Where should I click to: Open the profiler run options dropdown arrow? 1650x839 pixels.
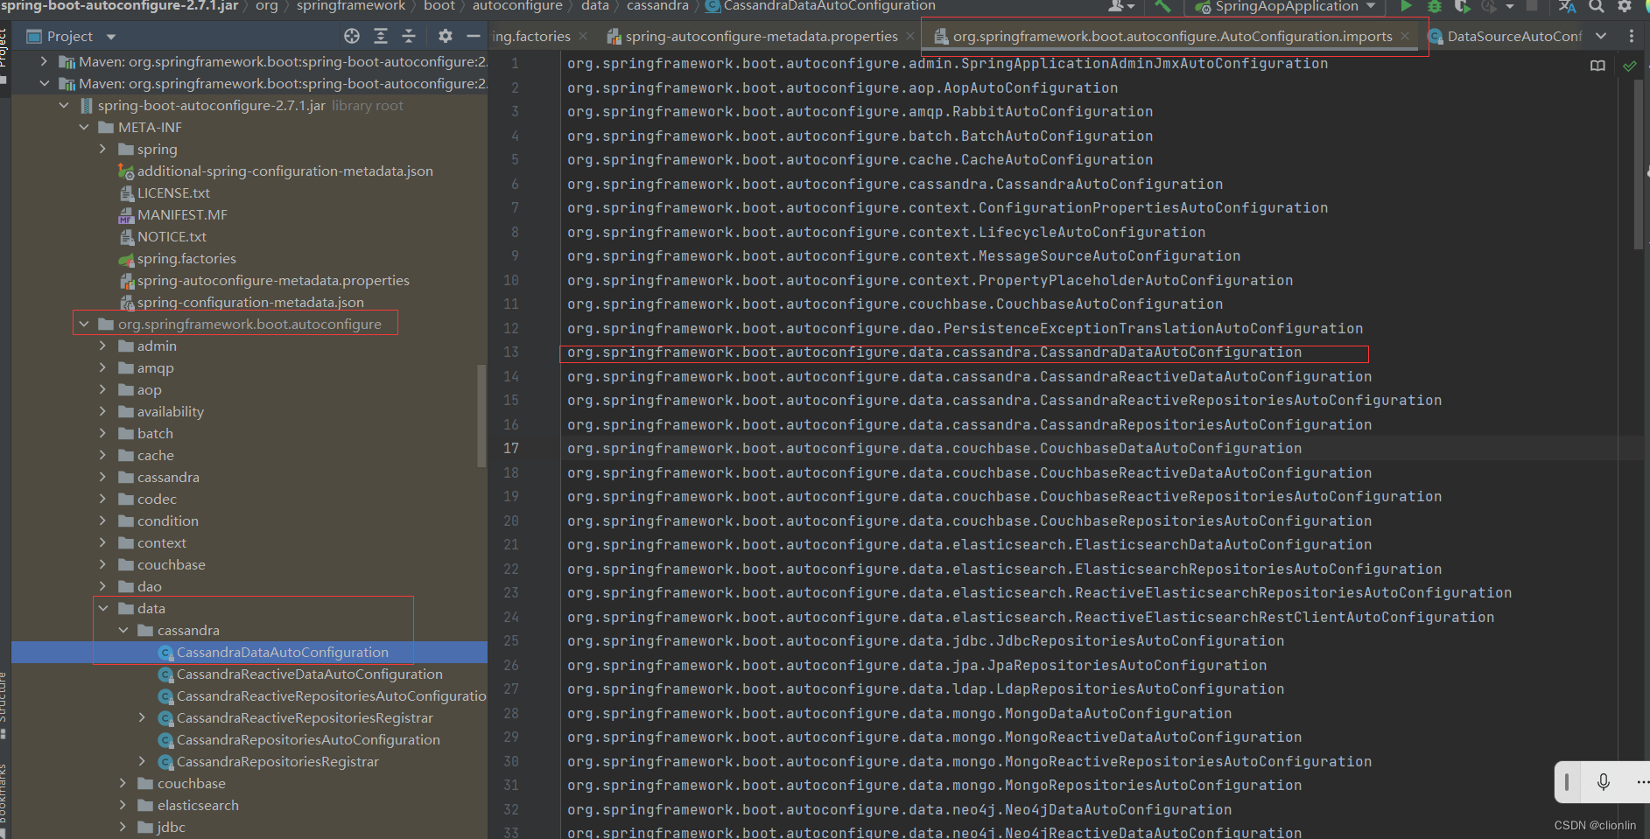[1510, 6]
